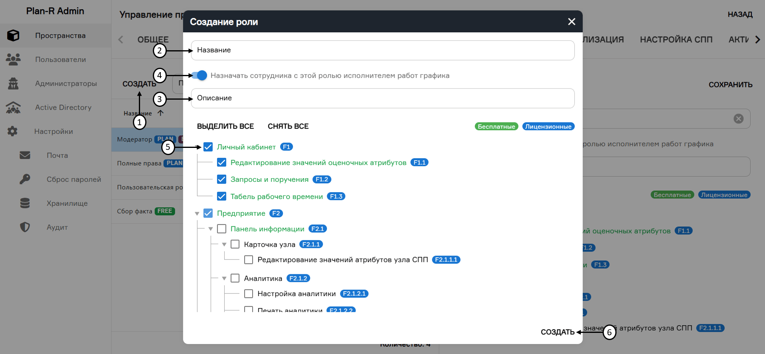Enable the Карточка узла checkbox

pos(235,244)
